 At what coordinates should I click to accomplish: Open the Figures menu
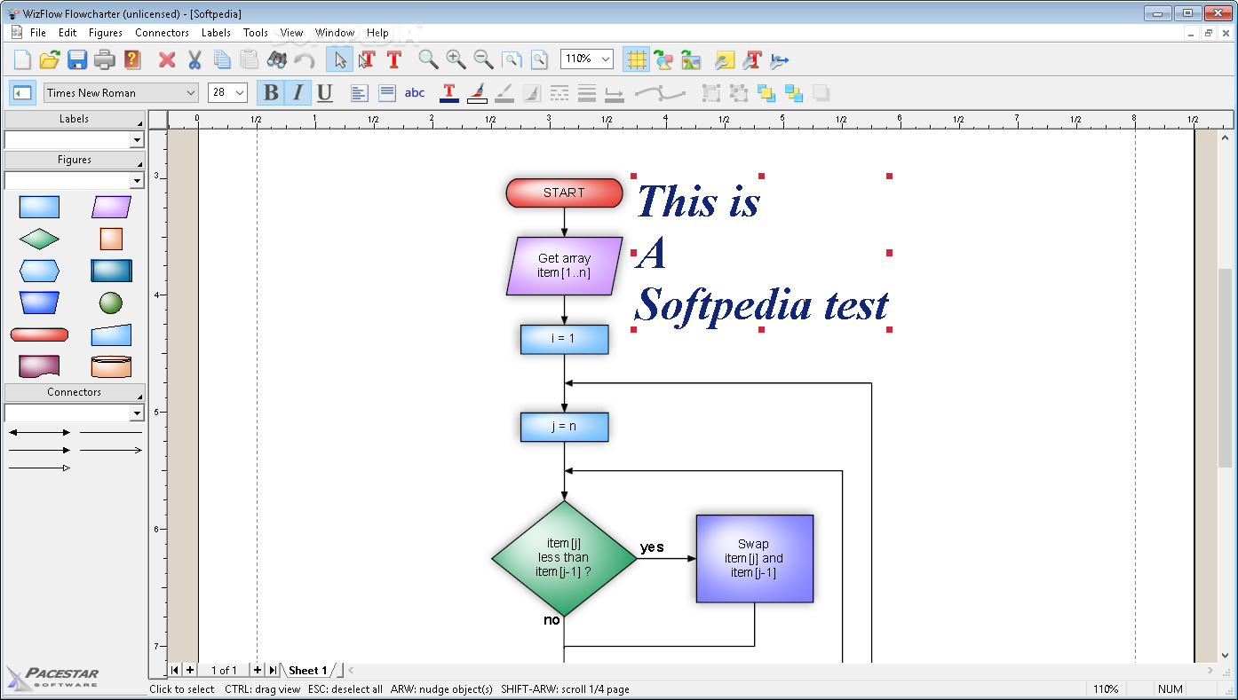point(106,33)
